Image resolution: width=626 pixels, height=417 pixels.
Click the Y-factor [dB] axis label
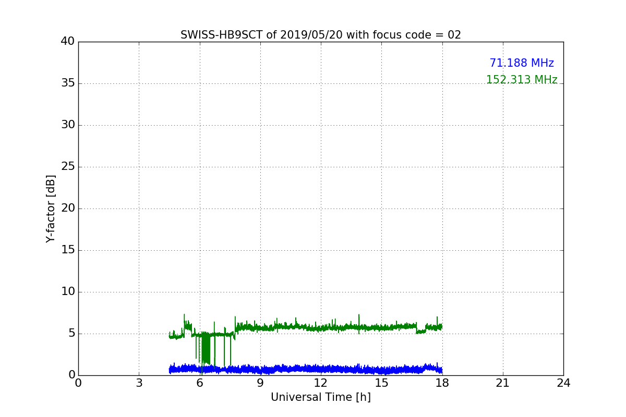point(51,208)
